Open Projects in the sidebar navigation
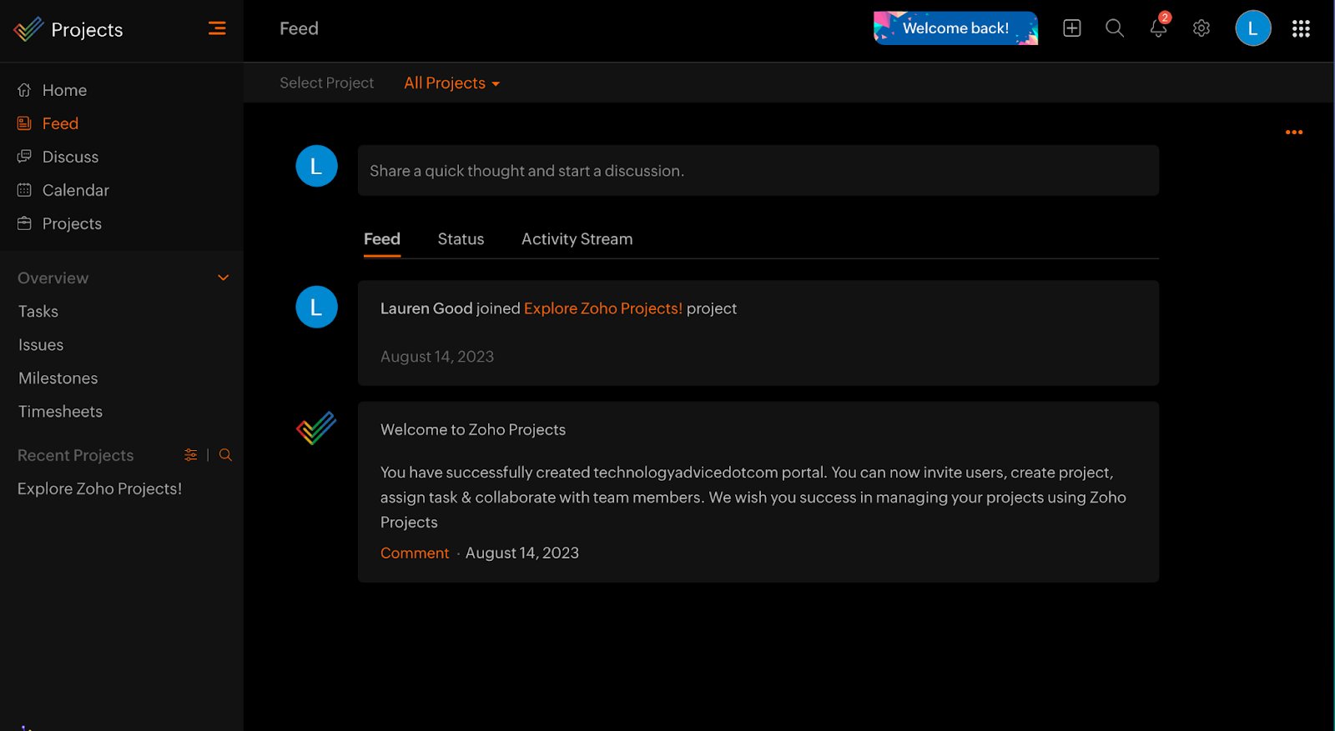 [x=72, y=223]
